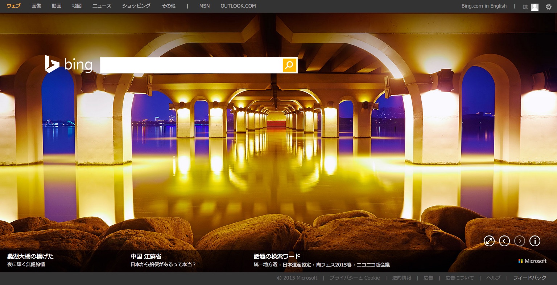Open the OUTLOOK.COM link
Screen dimensions: 557x285
point(238,6)
